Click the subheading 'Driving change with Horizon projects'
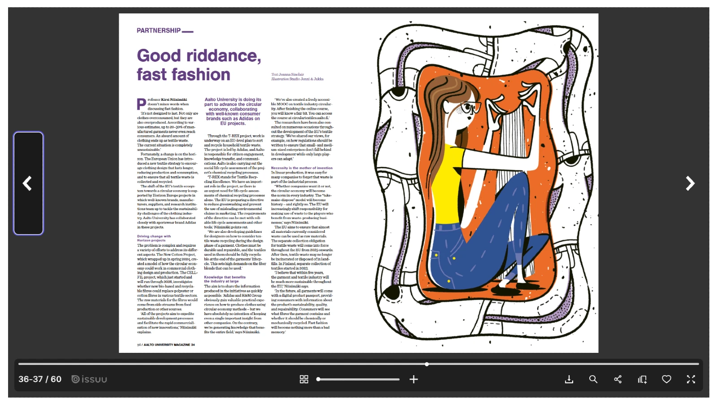 [154, 238]
